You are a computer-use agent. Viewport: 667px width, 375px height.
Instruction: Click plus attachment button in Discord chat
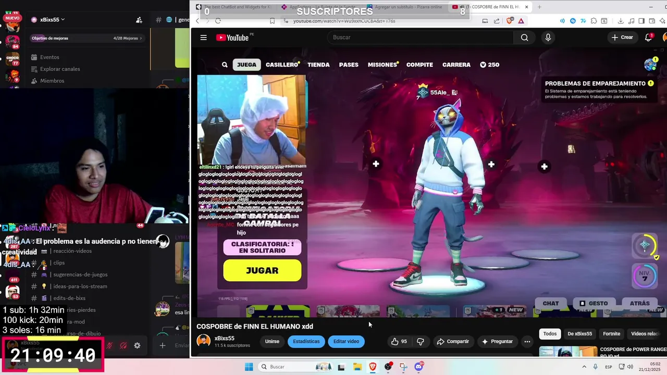point(163,345)
